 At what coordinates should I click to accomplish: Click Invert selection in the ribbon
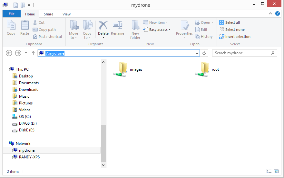click(x=235, y=37)
